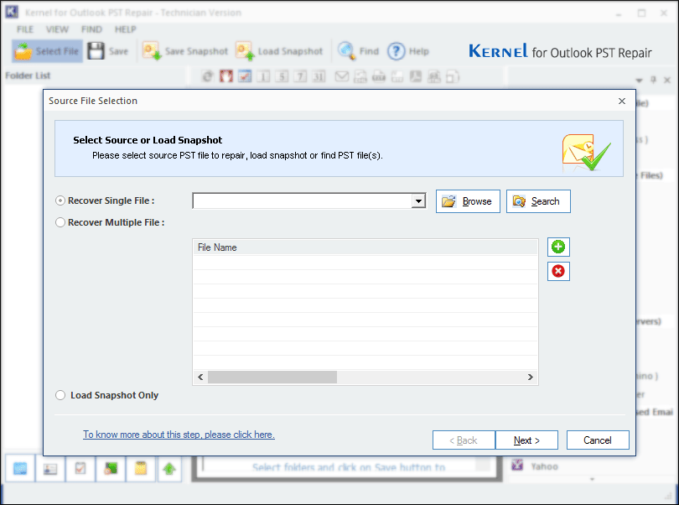679x505 pixels.
Task: Click the RTF file export icon
Action: (397, 76)
